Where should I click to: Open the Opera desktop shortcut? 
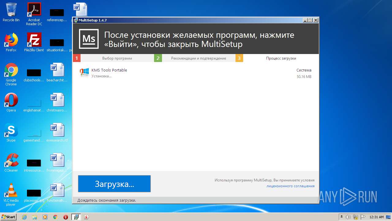point(11,103)
